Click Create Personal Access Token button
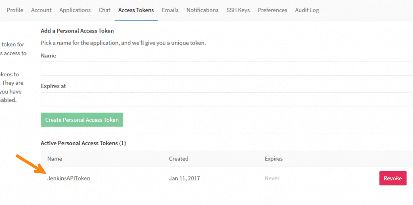This screenshot has width=413, height=205. coord(82,120)
